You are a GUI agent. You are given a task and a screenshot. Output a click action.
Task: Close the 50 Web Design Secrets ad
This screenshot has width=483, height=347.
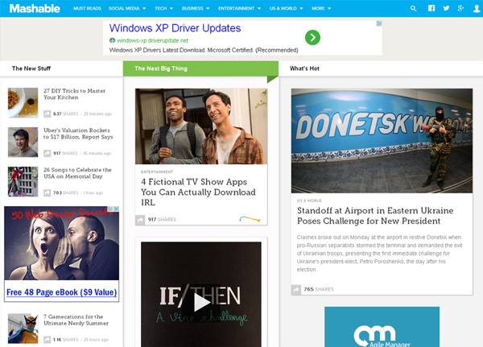117,209
